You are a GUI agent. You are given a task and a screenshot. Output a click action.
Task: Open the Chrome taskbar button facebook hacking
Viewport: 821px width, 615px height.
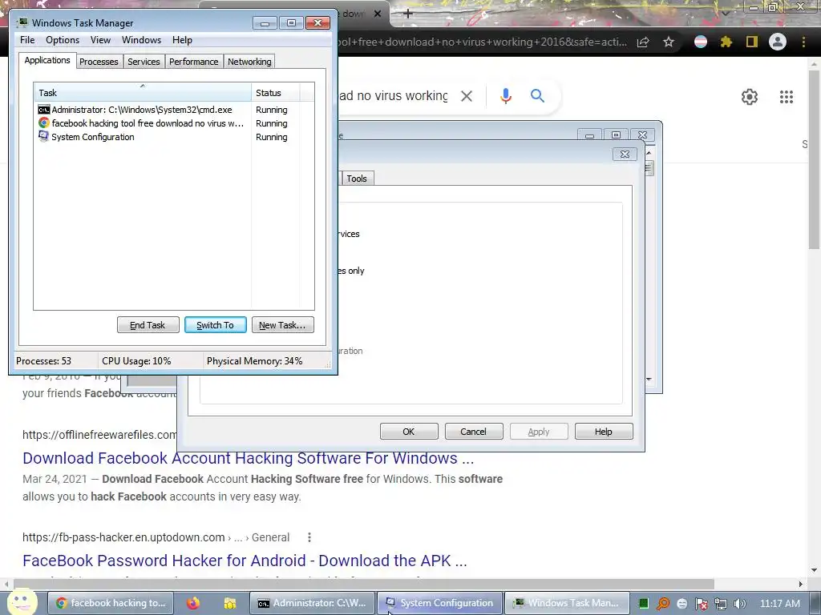111,603
